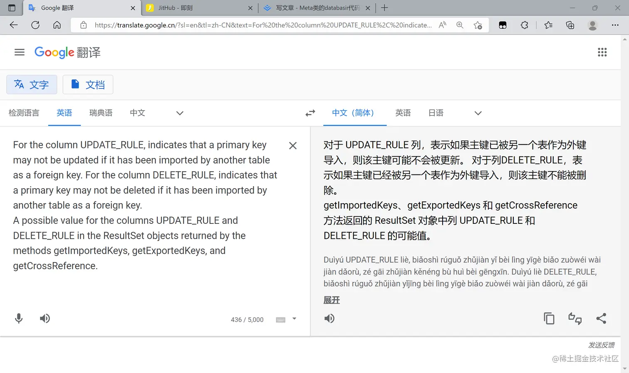Screen dimensions: 629x373
Task: Open Read aloud in the address bar
Action: (443, 25)
